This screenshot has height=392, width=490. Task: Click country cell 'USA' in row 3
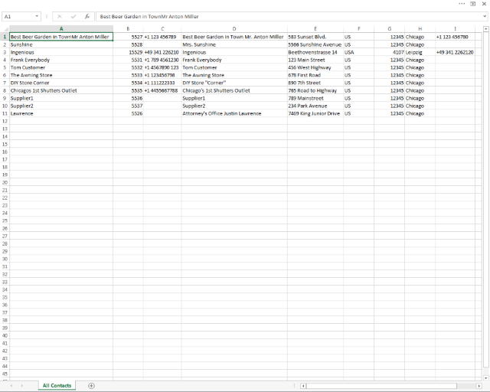359,52
